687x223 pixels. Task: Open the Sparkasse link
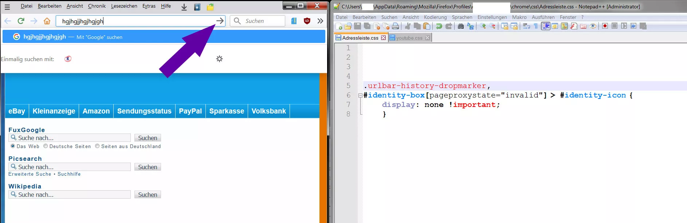click(x=227, y=111)
